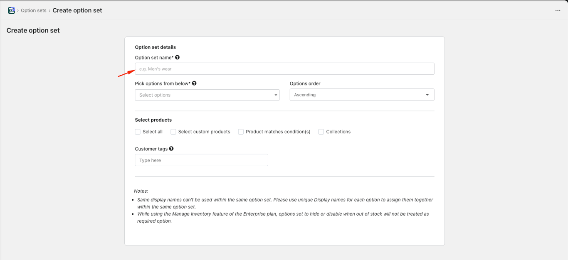
Task: Open the three-dot more actions menu
Action: tap(558, 10)
